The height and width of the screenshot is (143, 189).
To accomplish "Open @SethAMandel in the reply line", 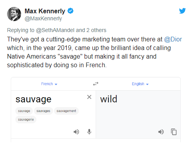I will click(55, 30).
